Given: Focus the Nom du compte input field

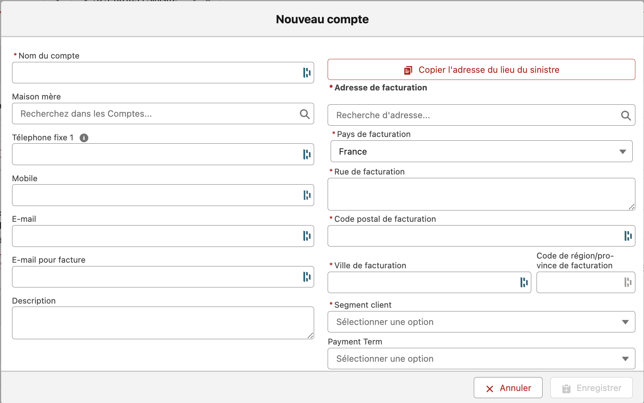Looking at the screenshot, I should [163, 72].
